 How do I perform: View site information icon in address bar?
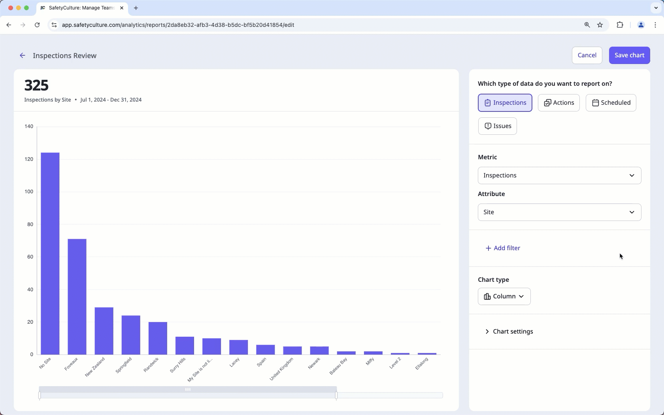(x=54, y=25)
